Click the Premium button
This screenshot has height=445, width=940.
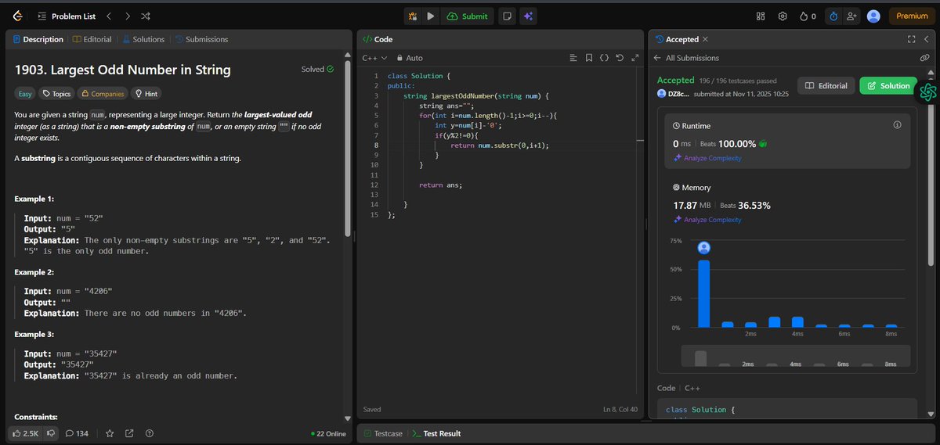(x=912, y=16)
